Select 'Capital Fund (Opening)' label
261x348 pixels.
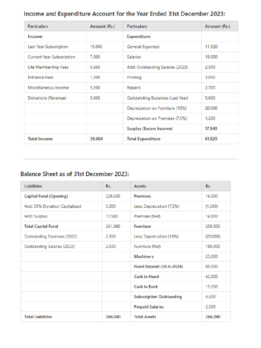pyautogui.click(x=46, y=196)
